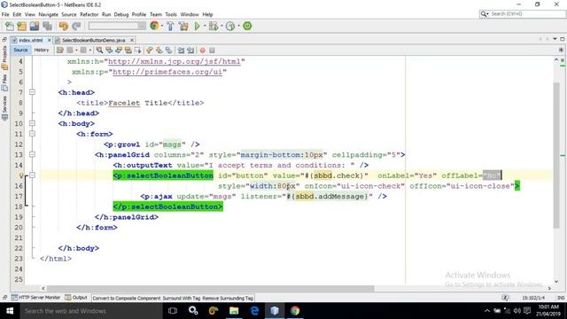
Task: Open the Tools menu
Action: (x=171, y=14)
